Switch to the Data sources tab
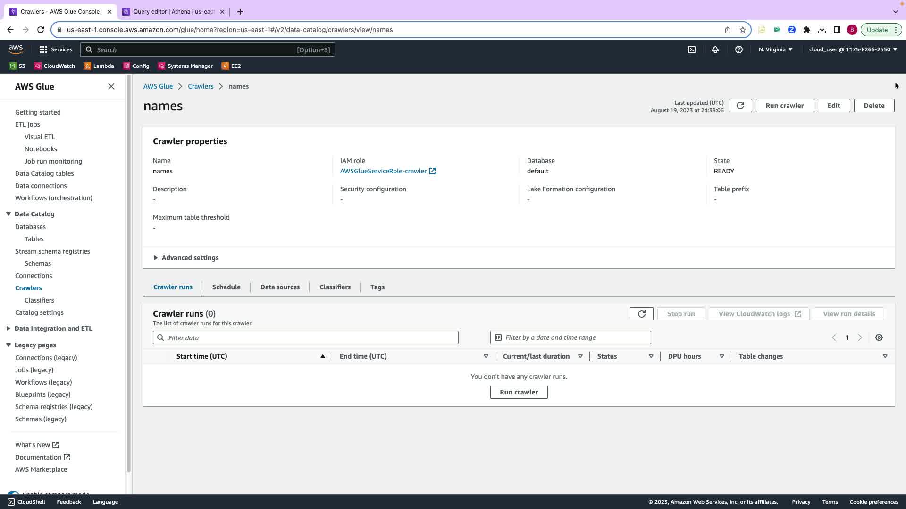The width and height of the screenshot is (906, 509). (280, 287)
